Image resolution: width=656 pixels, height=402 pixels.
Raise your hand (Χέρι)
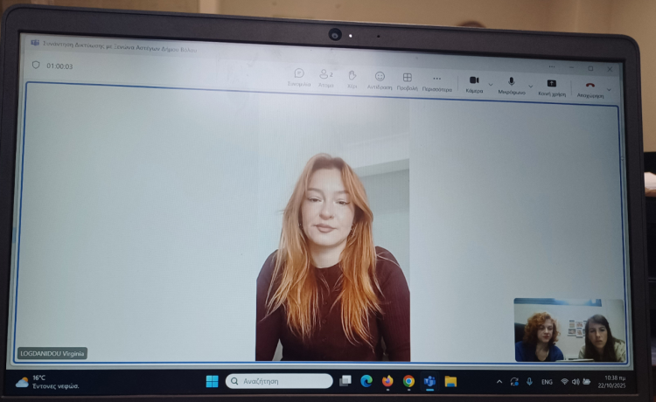click(352, 78)
